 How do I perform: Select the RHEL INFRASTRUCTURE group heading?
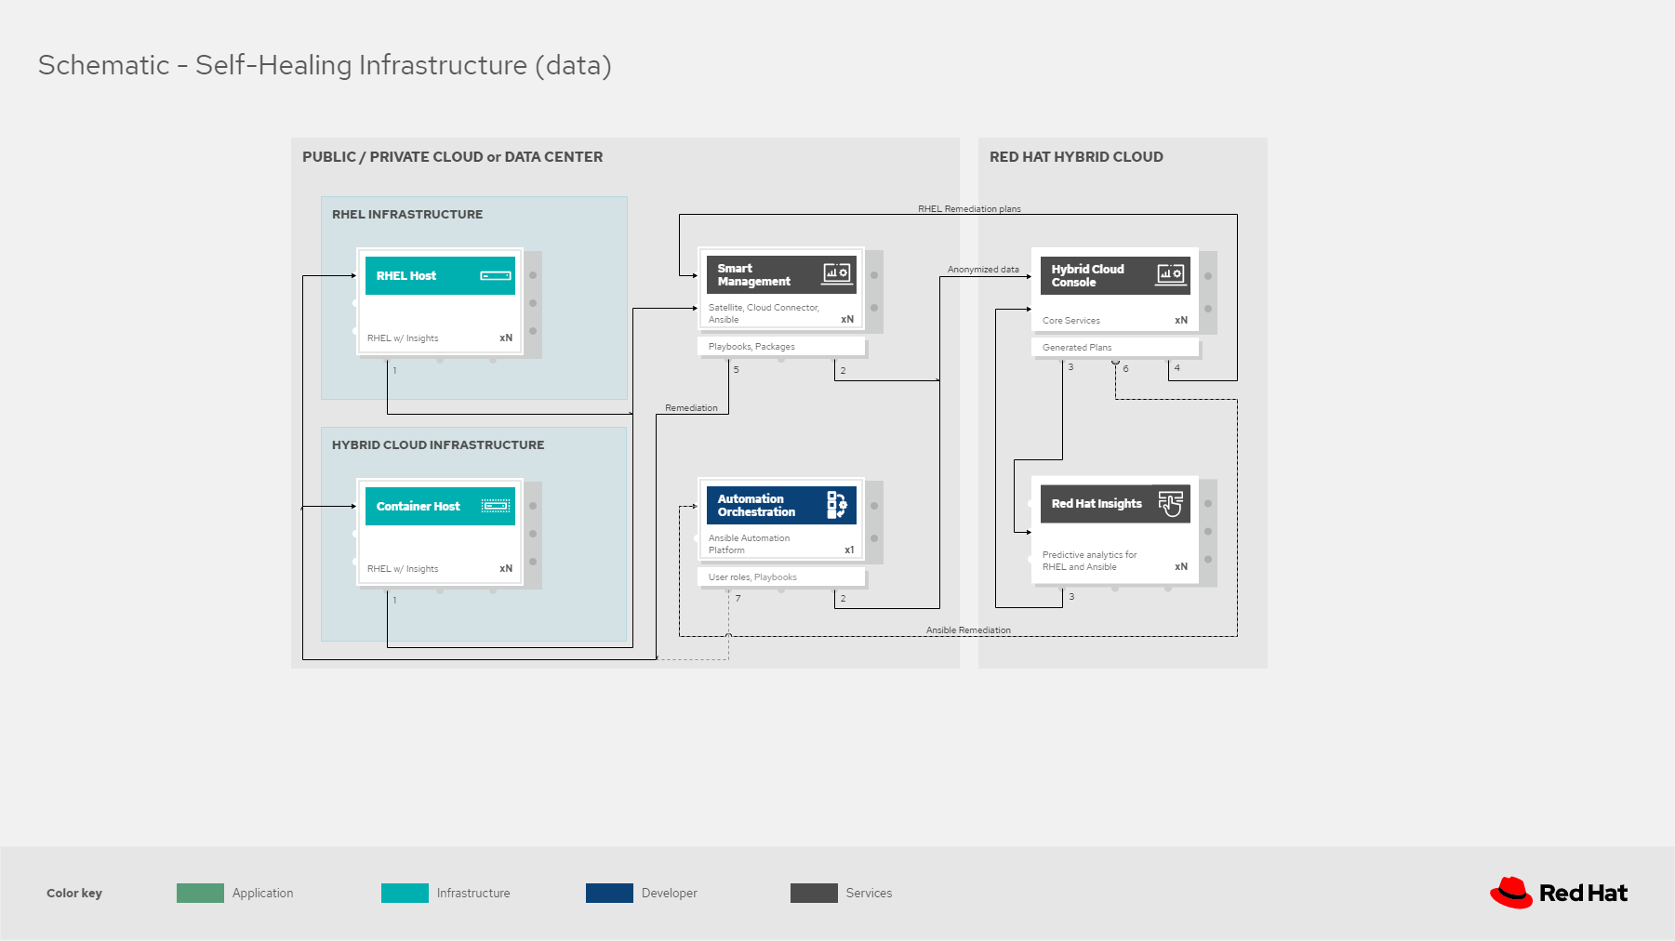pos(407,215)
